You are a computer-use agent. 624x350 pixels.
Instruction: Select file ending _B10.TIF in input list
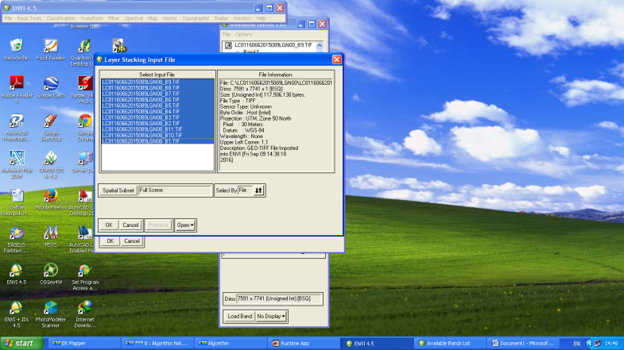[157, 136]
